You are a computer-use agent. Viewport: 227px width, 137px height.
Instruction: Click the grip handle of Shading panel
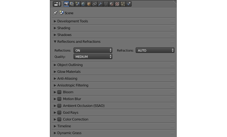click(x=172, y=28)
